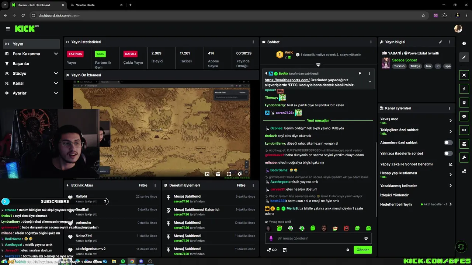Open Takipçilere özel sohbet settings arrow
This screenshot has width=472, height=265.
pyautogui.click(x=450, y=131)
